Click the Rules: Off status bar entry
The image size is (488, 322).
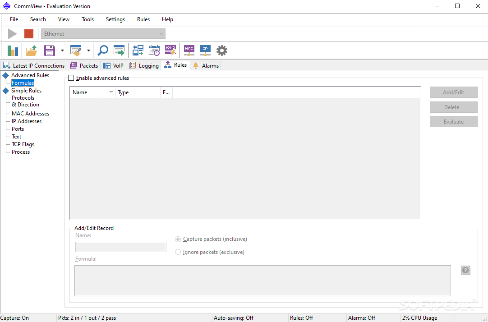pyautogui.click(x=301, y=318)
